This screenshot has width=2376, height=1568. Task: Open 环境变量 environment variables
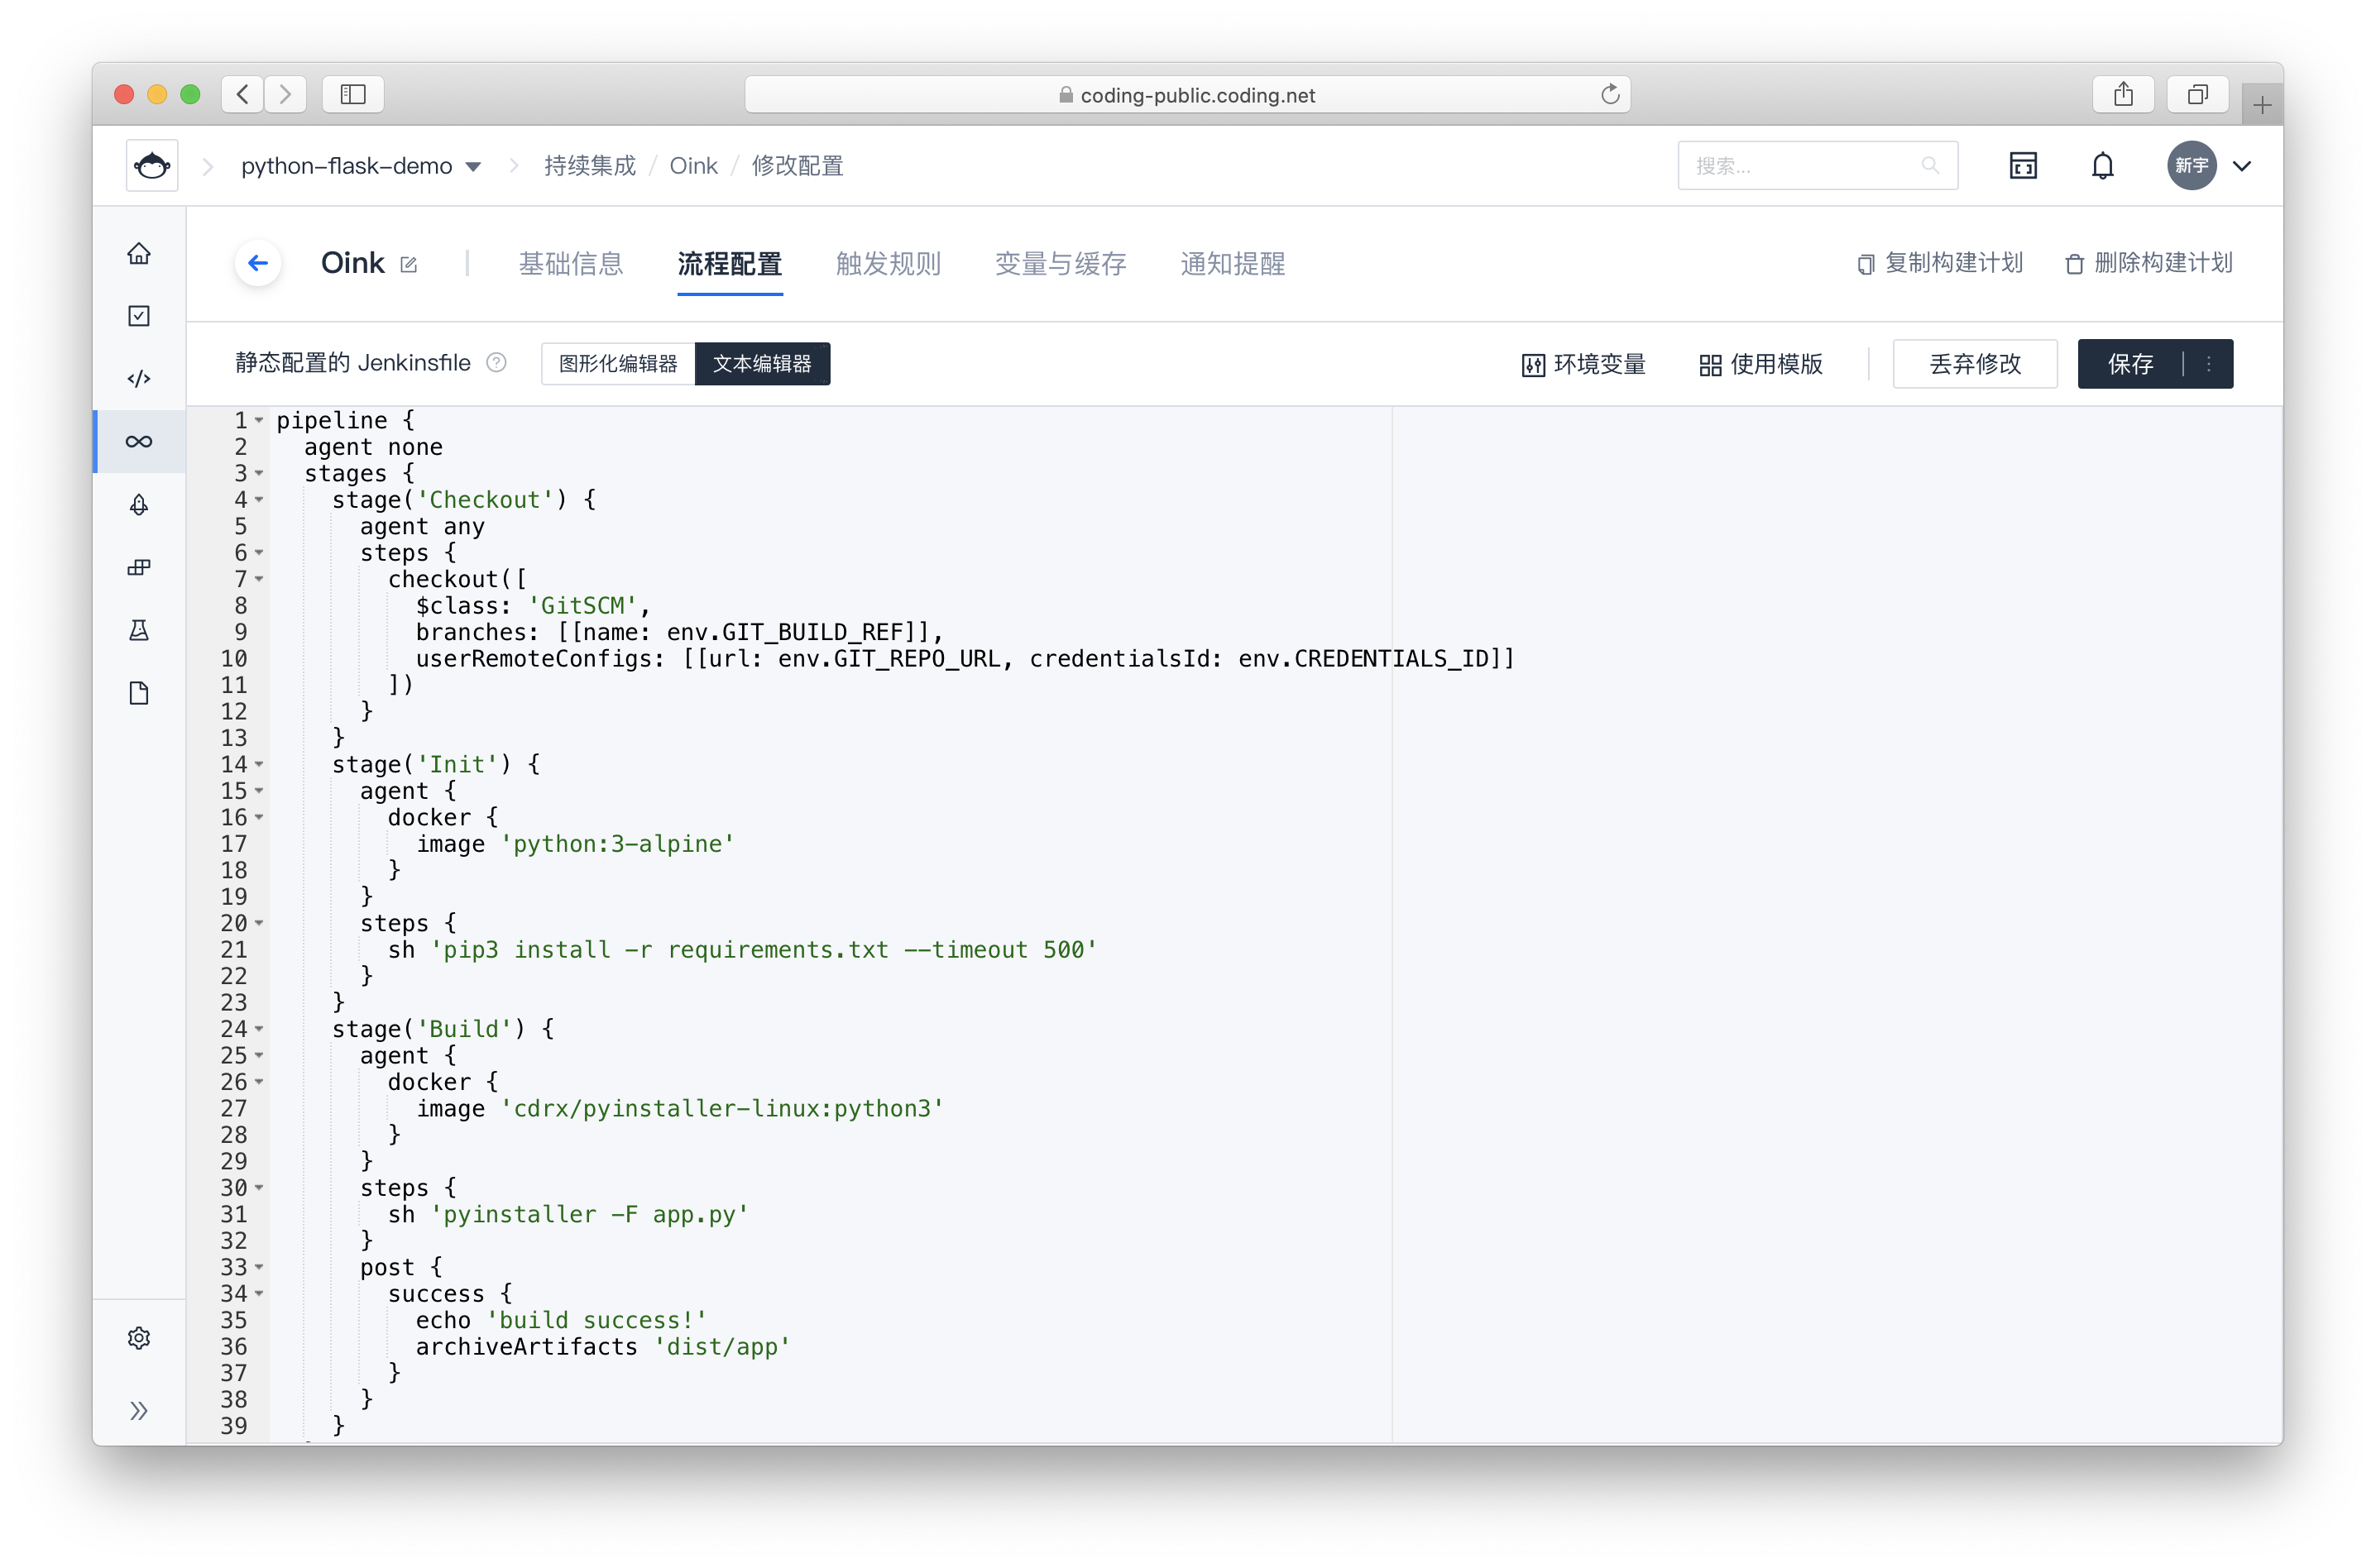coord(1583,364)
